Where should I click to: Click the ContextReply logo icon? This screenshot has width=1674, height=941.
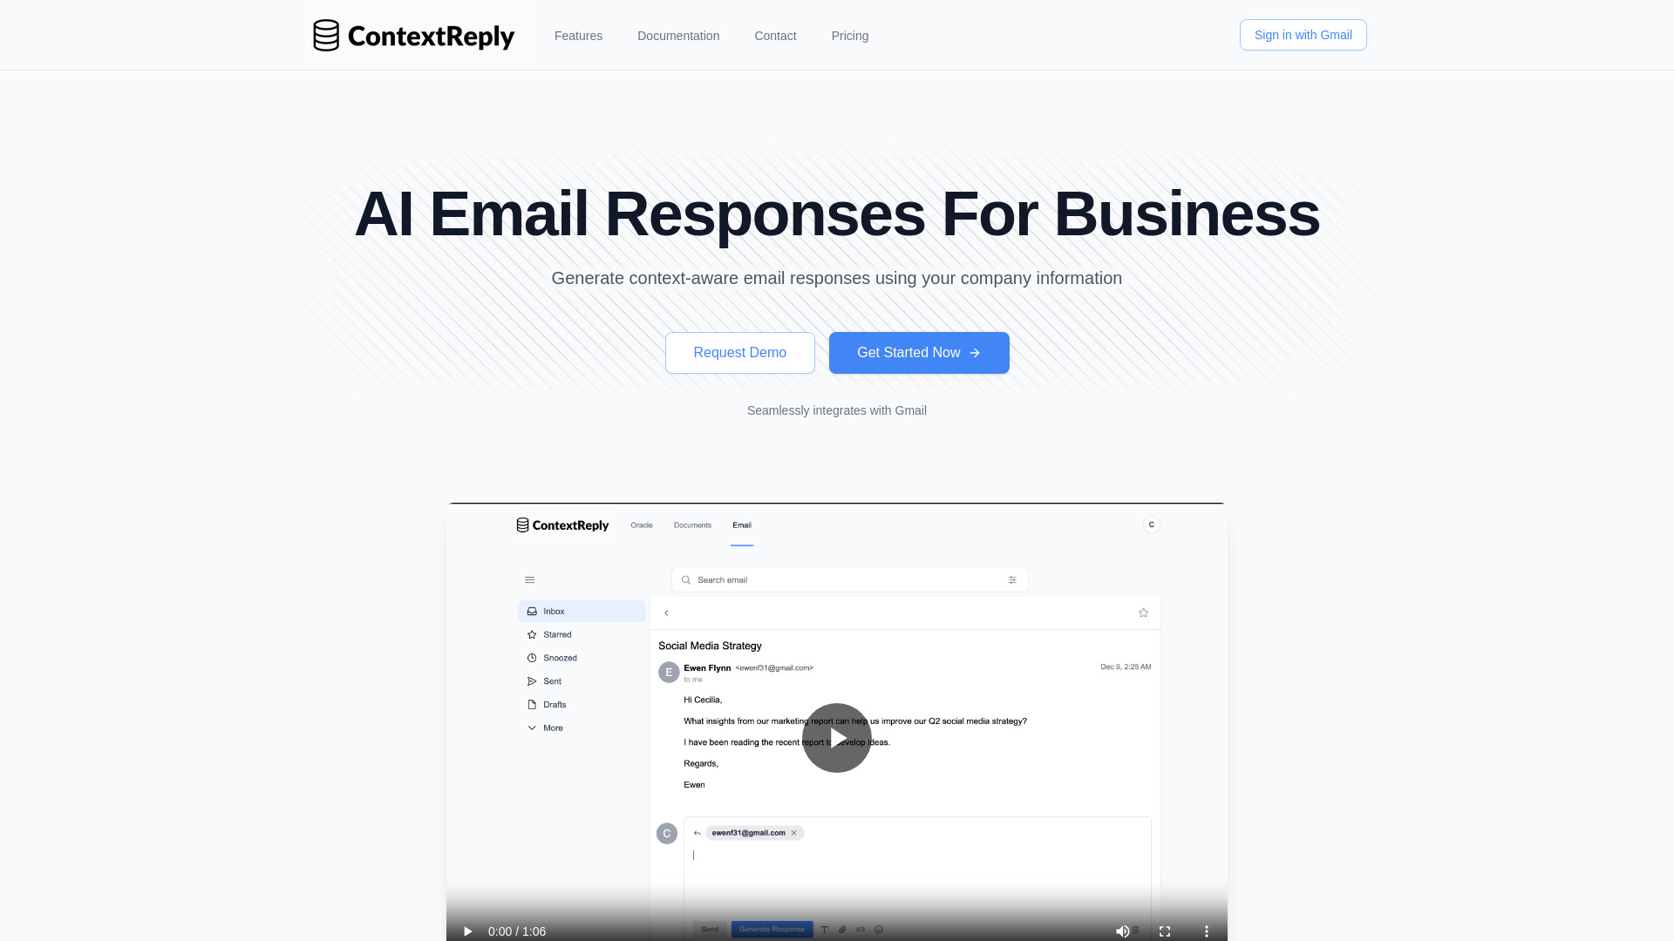[x=325, y=35]
